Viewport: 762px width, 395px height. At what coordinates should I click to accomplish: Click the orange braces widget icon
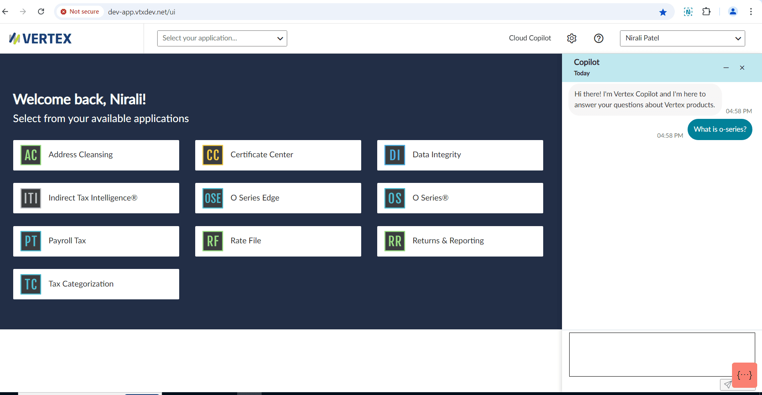(x=744, y=375)
